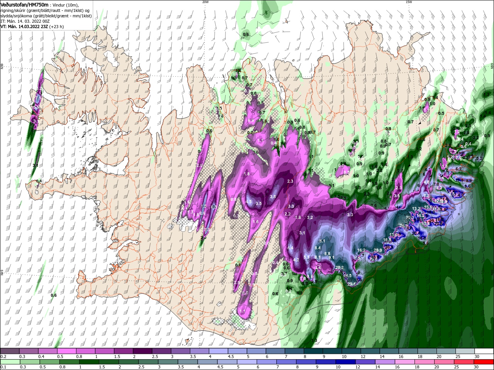This screenshot has width=494, height=370.
Task: Click the 13.2 value on the map
Action: 416,209
